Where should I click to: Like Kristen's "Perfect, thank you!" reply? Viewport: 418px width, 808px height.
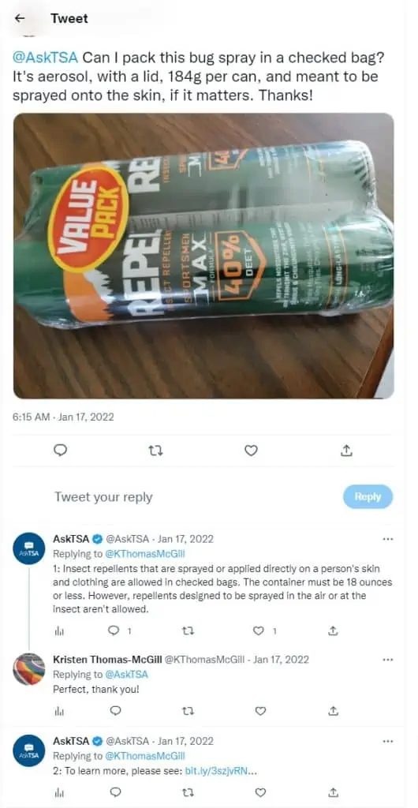pyautogui.click(x=261, y=711)
